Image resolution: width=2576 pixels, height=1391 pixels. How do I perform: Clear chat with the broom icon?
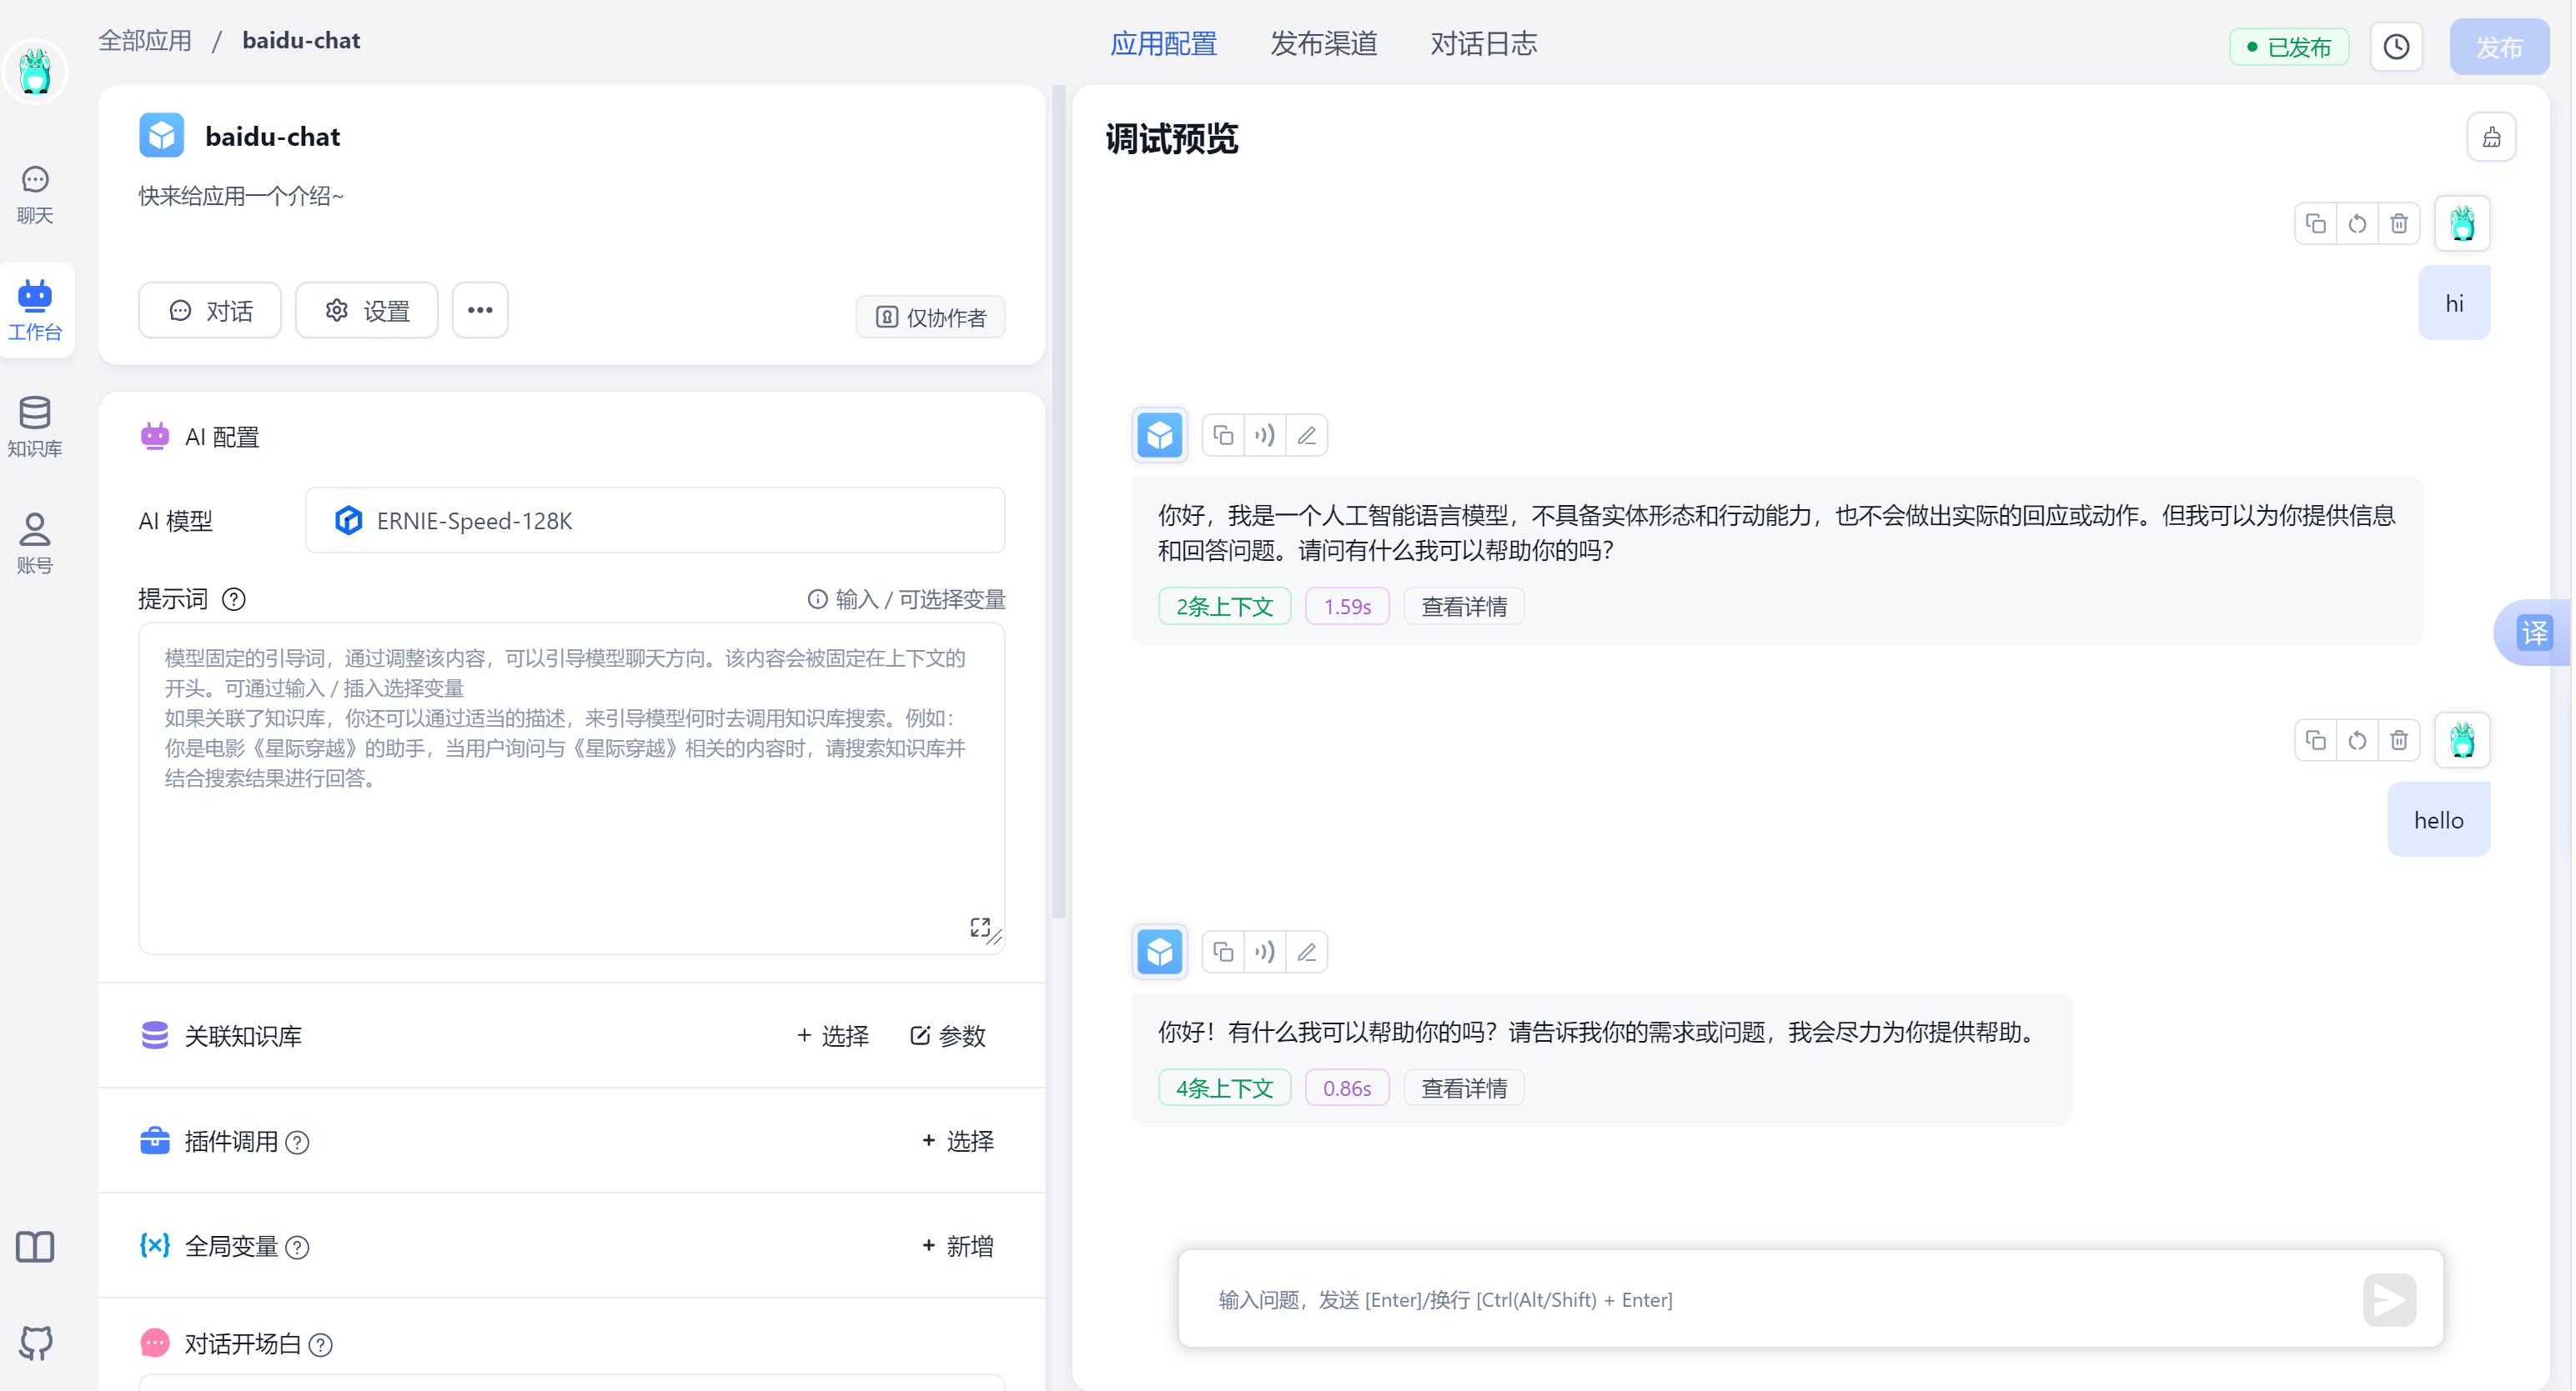[2491, 137]
